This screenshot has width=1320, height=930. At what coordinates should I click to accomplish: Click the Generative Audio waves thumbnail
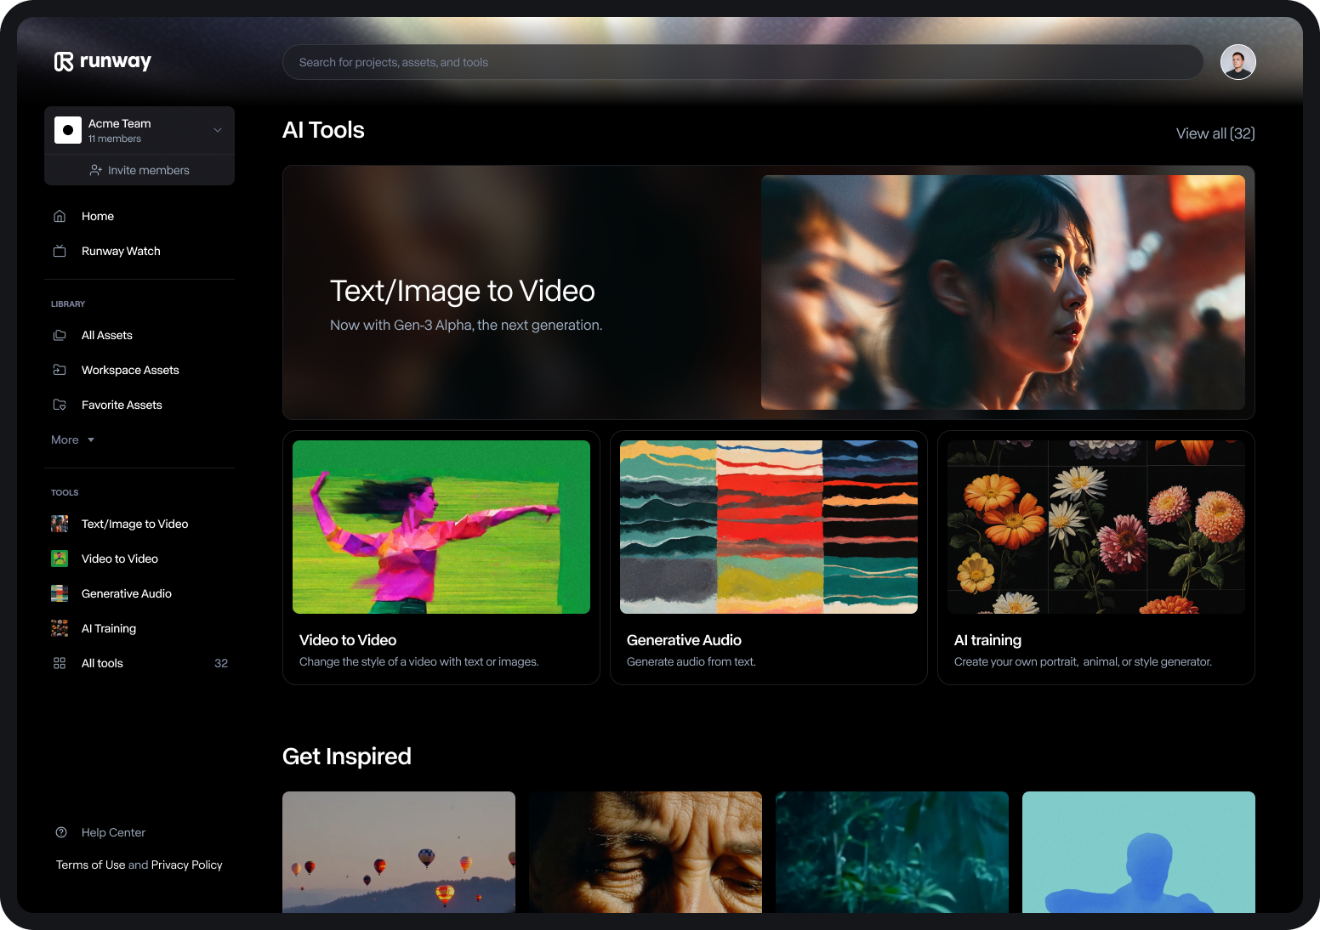(x=769, y=527)
